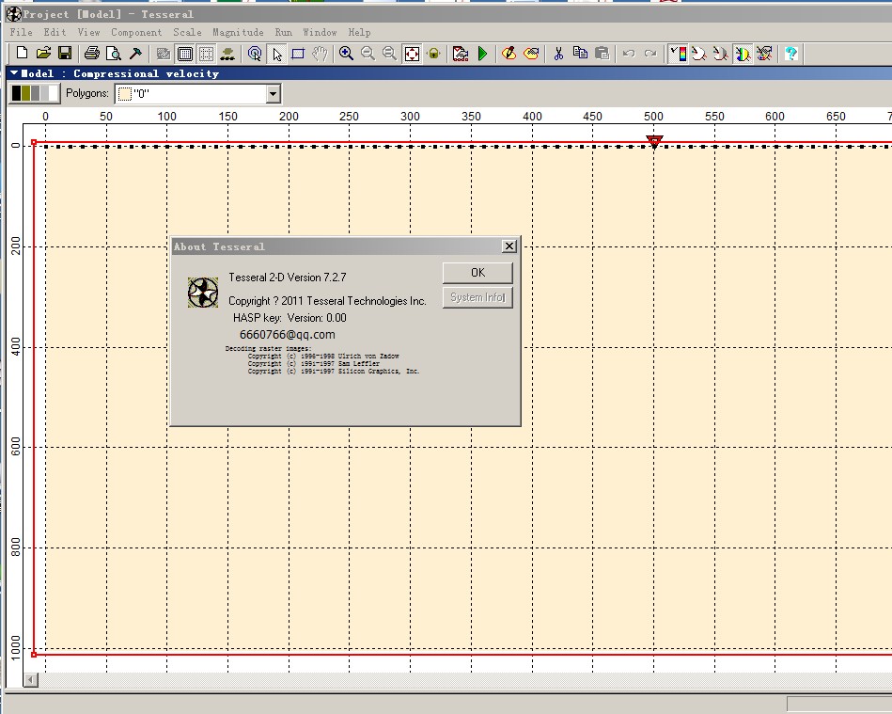The width and height of the screenshot is (892, 714).
Task: Click the polygon pen edit icon
Action: pos(509,54)
